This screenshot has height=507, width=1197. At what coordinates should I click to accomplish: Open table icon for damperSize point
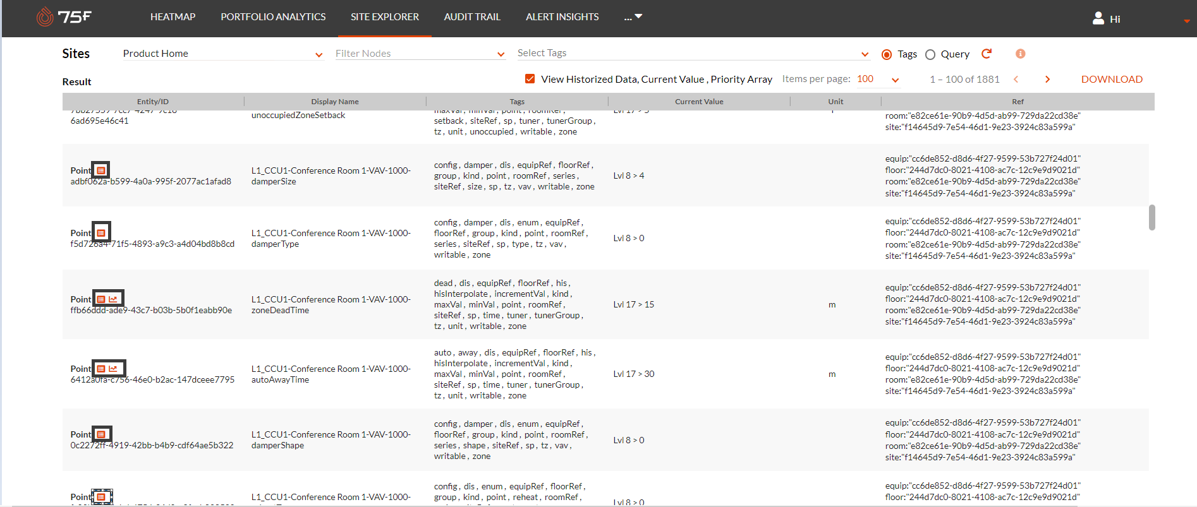(x=101, y=170)
